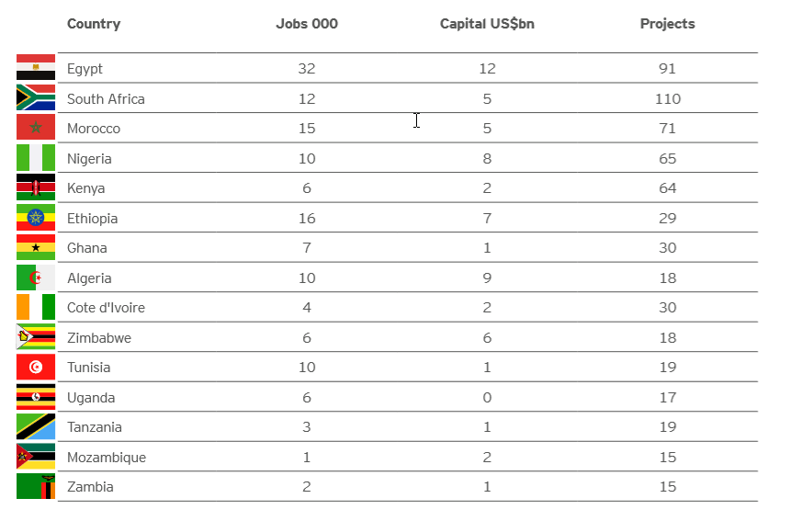
Task: Click the Projects column header
Action: [x=668, y=24]
